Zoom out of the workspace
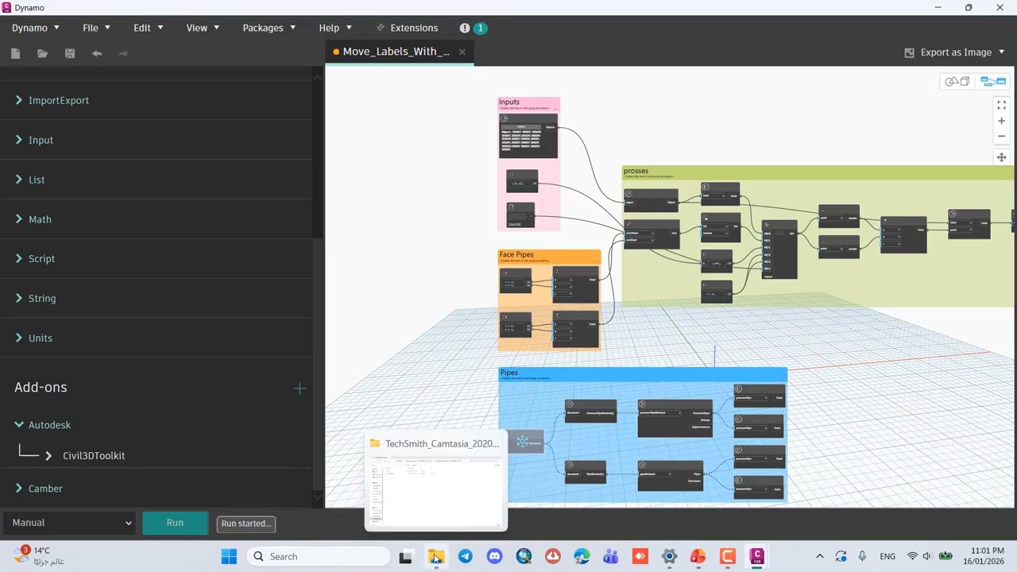Screen dimensions: 1017x572 (1001, 136)
